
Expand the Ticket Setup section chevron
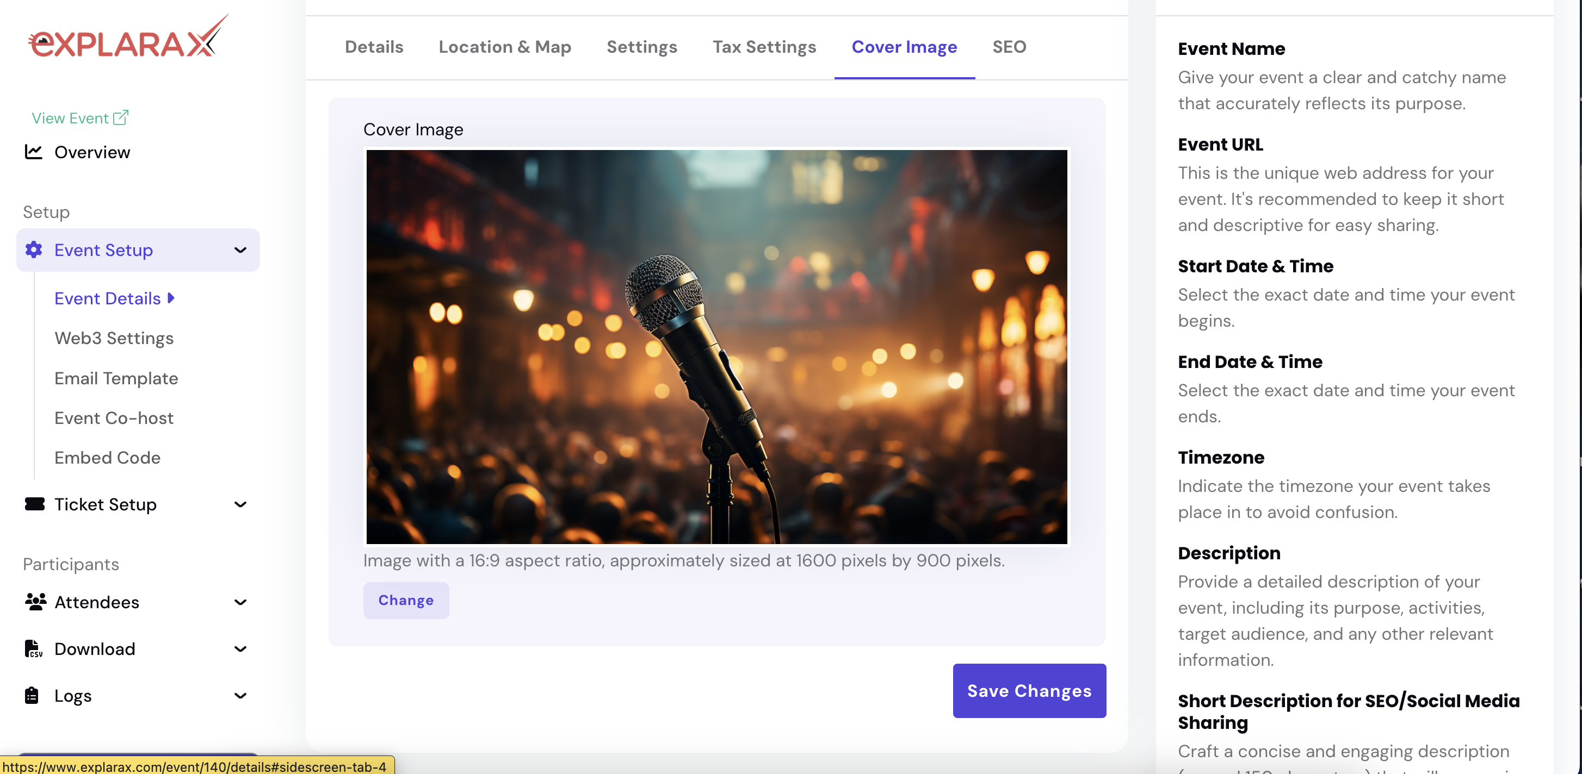[241, 504]
